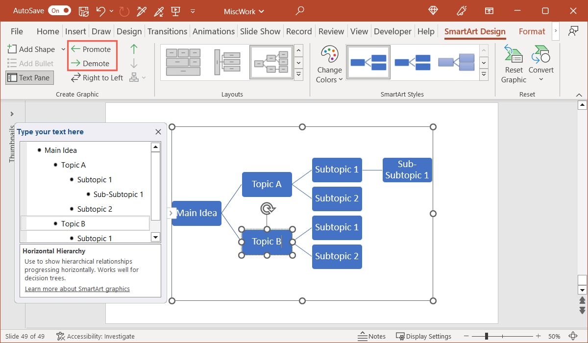Screen dimensions: 588x343
Task: Open Search with the magnifier icon
Action: click(300, 11)
